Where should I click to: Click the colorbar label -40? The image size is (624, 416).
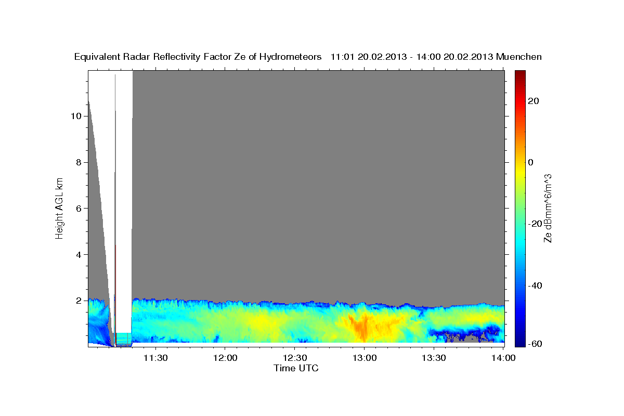(x=536, y=285)
